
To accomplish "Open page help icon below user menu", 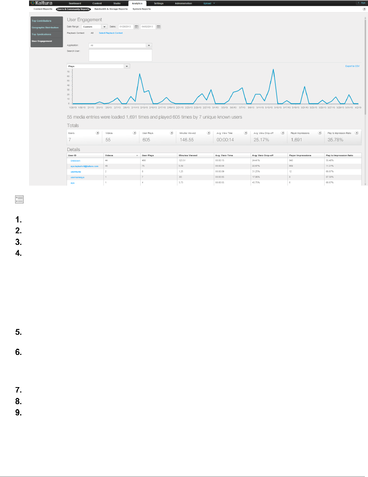I will (364, 9).
